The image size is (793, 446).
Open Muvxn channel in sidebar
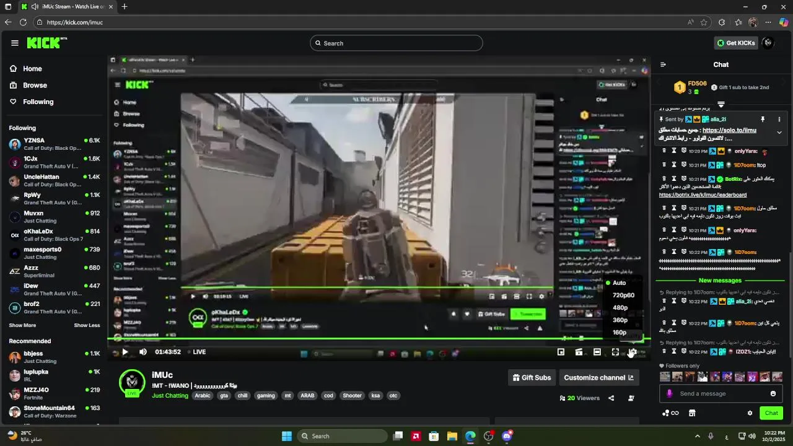54,217
